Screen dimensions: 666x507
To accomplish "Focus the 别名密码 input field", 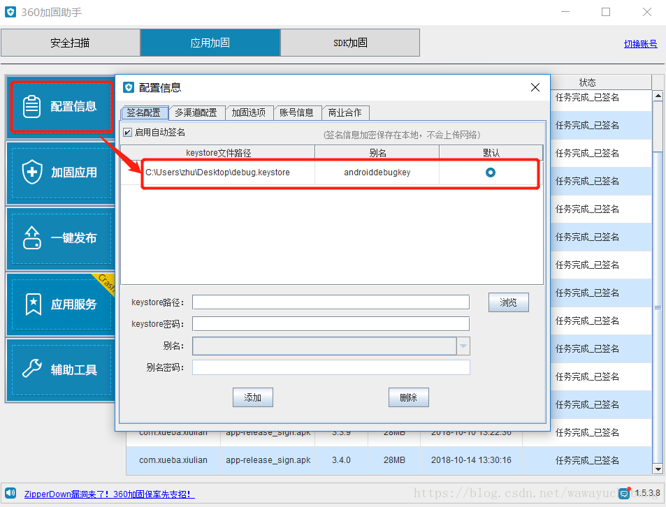I will click(x=331, y=367).
